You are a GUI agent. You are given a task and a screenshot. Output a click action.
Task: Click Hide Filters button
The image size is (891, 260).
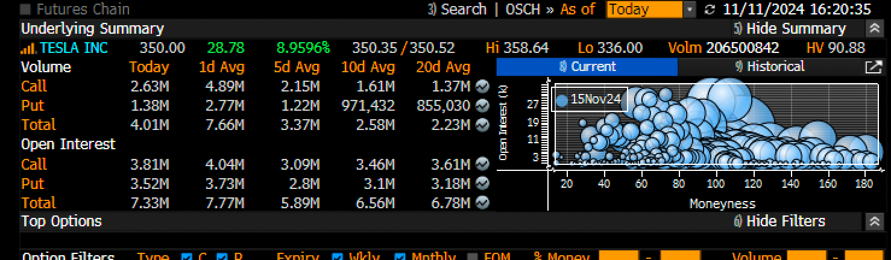(779, 221)
